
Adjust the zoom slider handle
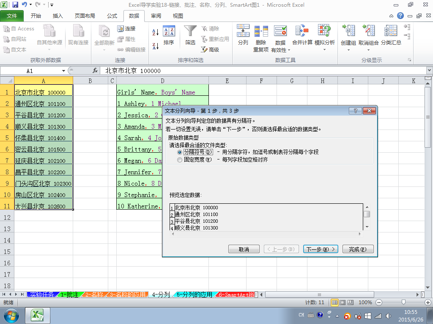[403, 302]
